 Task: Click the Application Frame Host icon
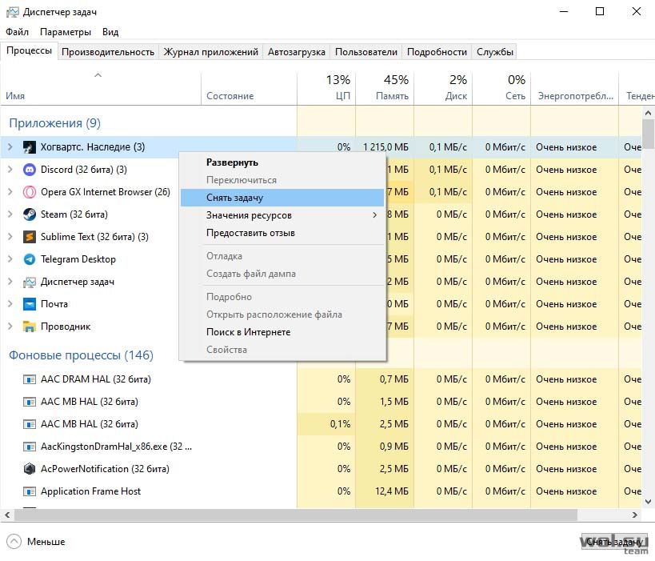pos(30,491)
